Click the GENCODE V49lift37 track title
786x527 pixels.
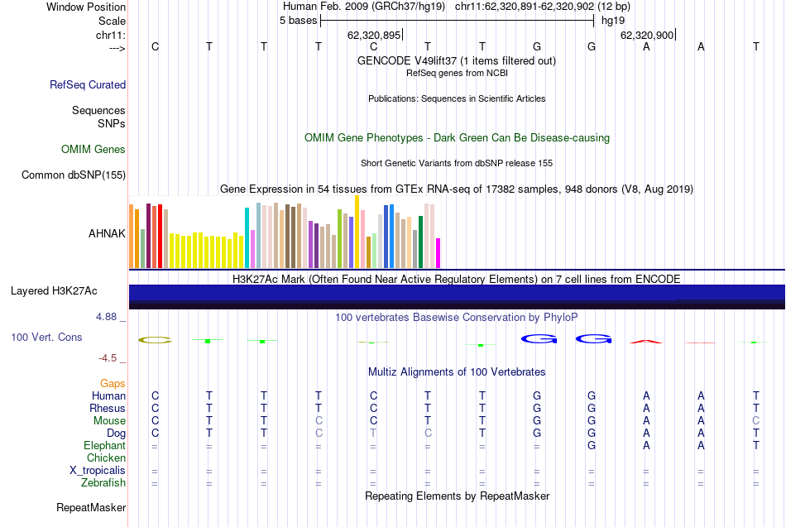tap(456, 60)
